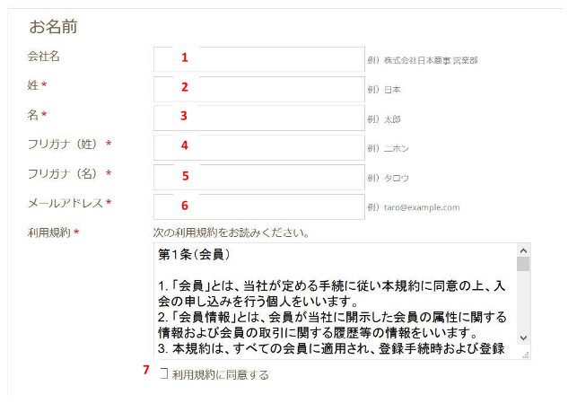Click the フリガナ（姓） input field
568x412 pixels.
(259, 148)
